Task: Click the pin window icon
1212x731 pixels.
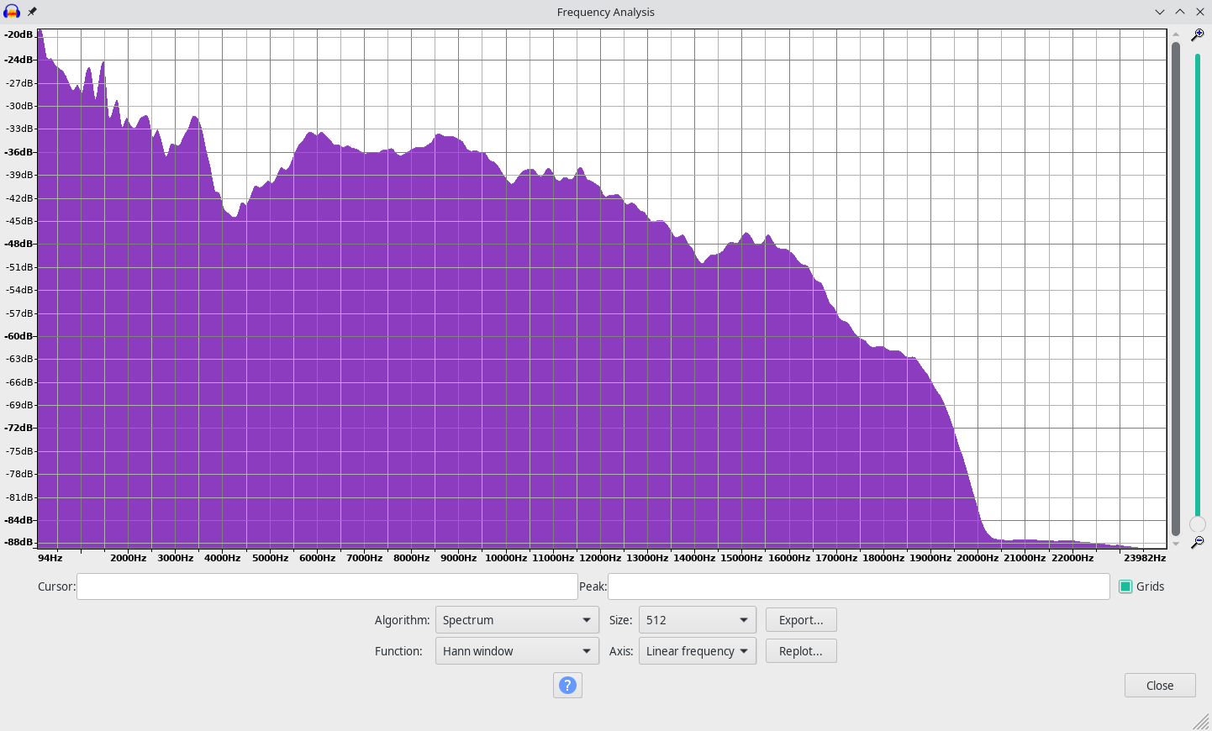Action: (32, 12)
